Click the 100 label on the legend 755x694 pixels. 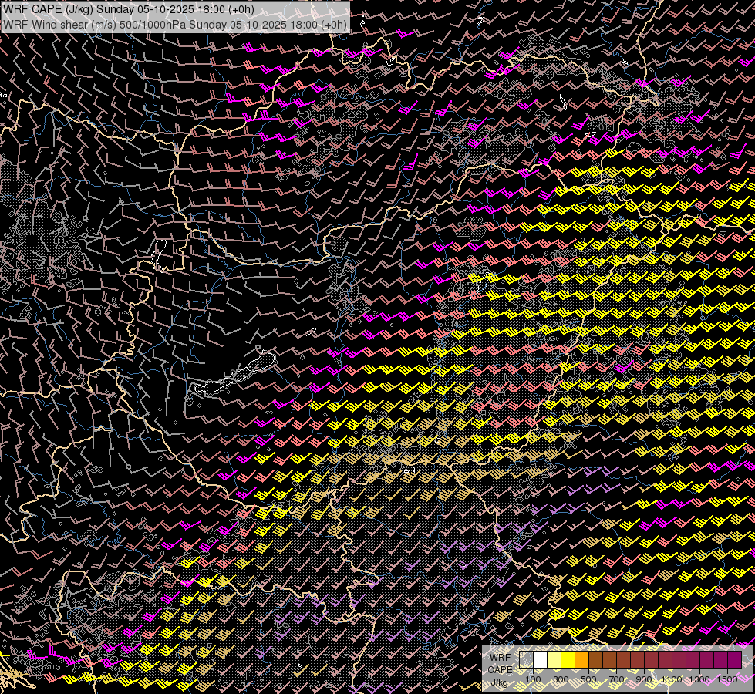[x=533, y=679]
